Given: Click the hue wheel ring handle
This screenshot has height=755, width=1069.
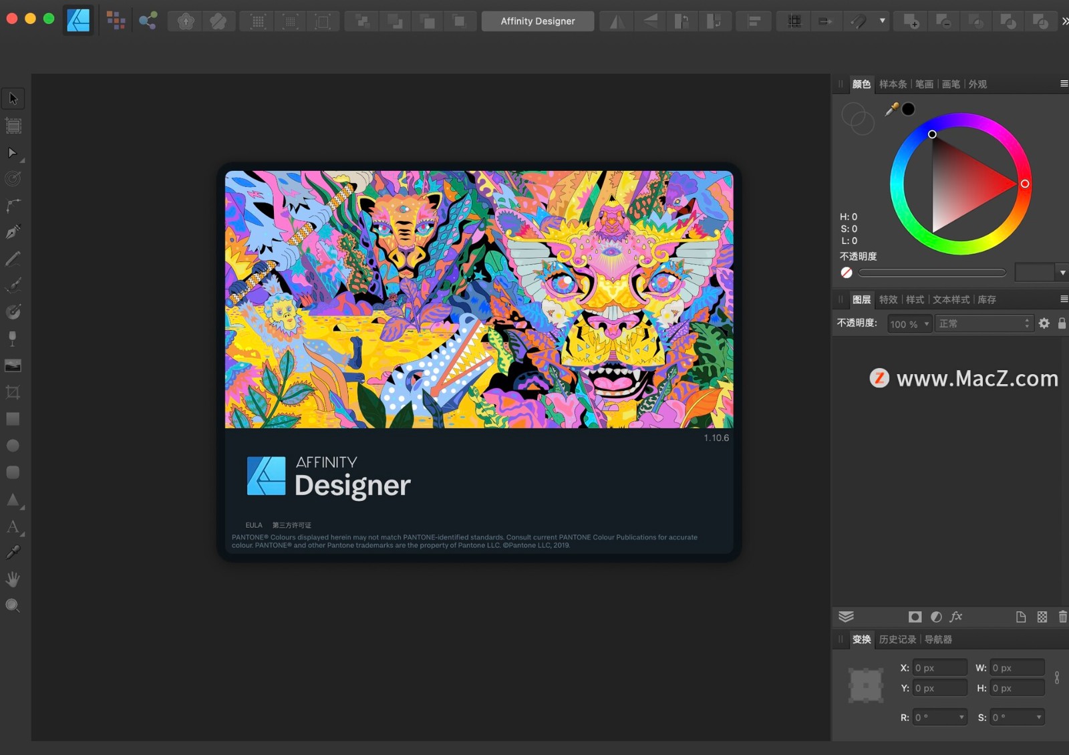Looking at the screenshot, I should click(1025, 184).
